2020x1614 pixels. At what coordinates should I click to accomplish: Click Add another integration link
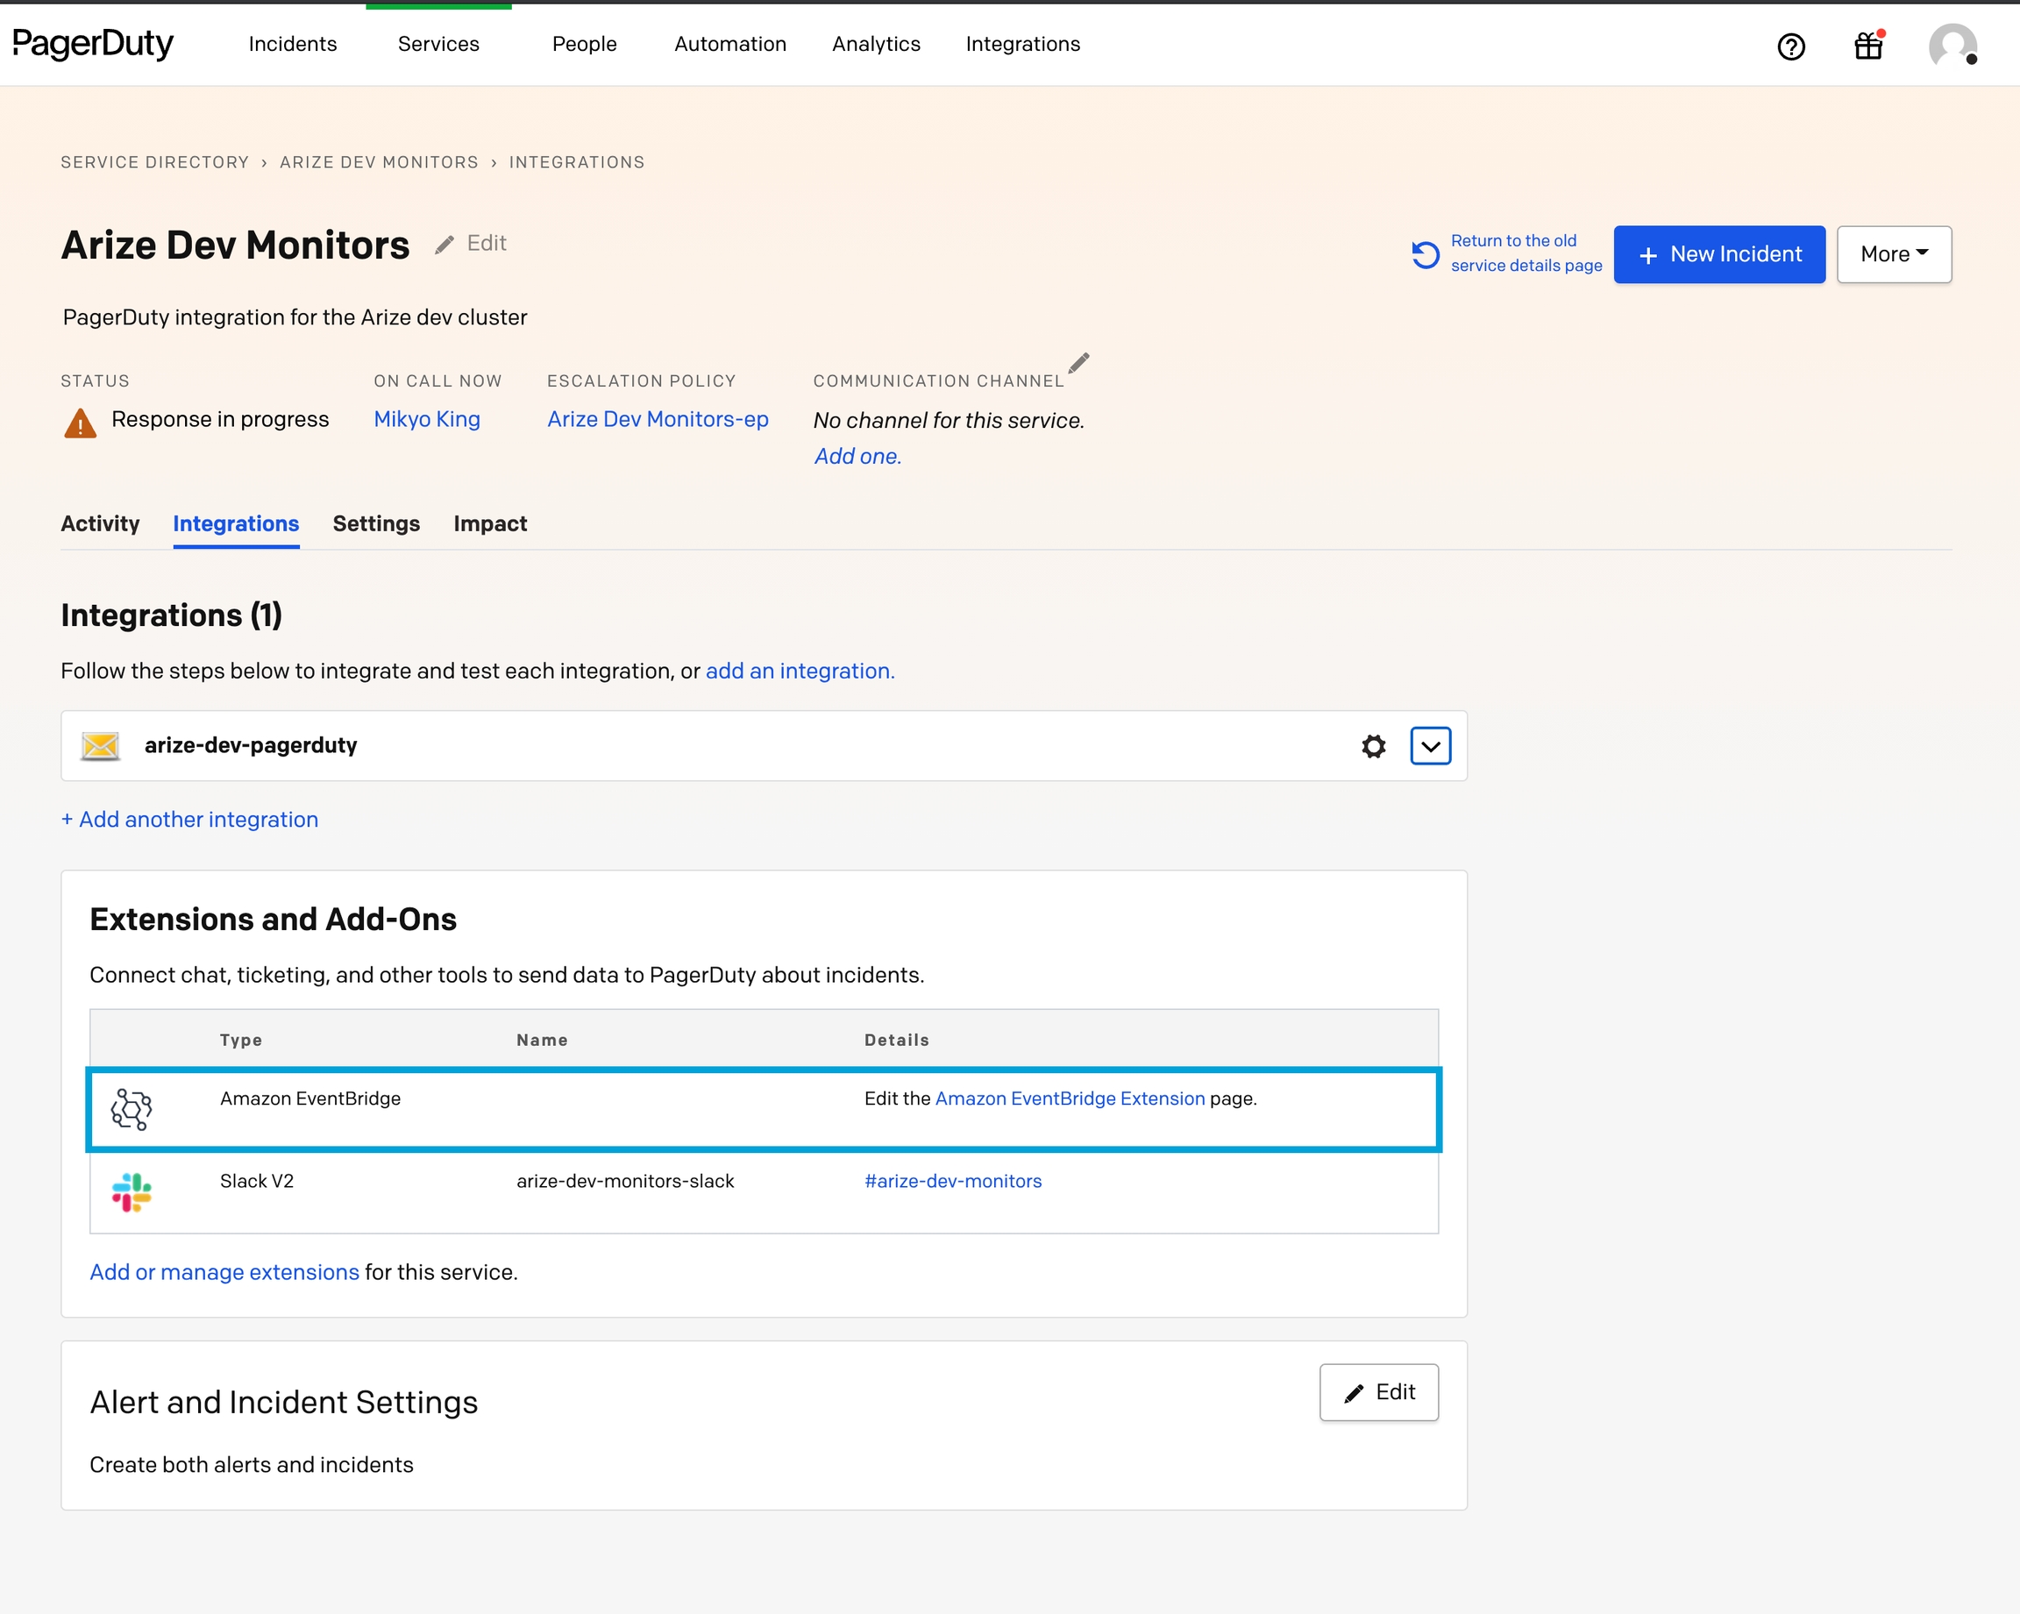[189, 820]
